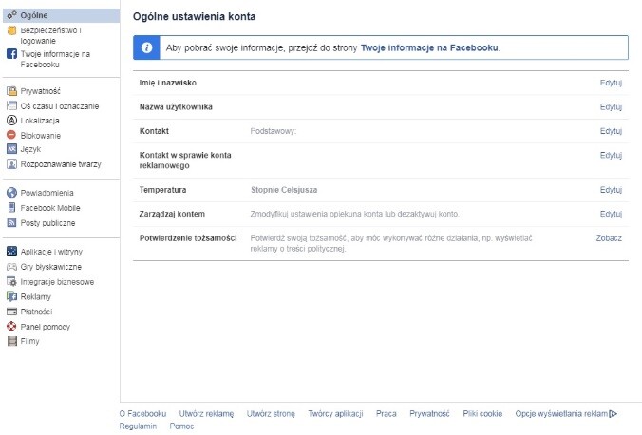Go to Aplikacje i witryny settings
The image size is (642, 435).
[51, 252]
